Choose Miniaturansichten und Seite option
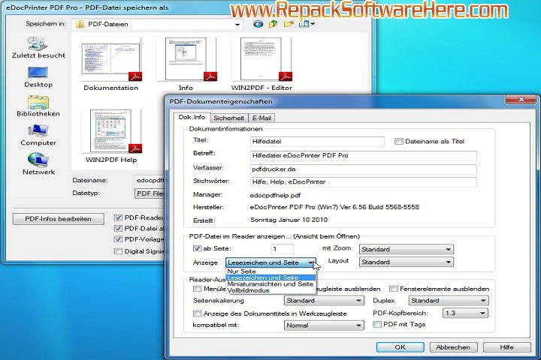Viewport: 541px width, 360px height. coord(270,283)
